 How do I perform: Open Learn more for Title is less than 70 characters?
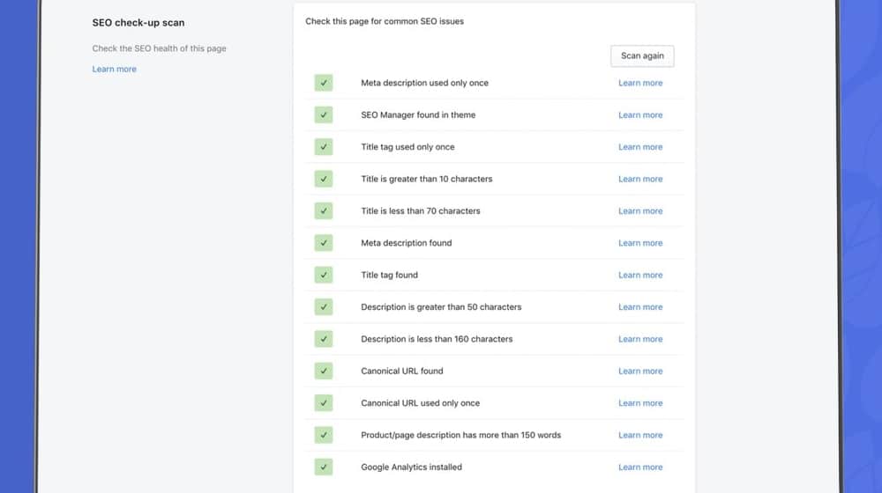click(x=640, y=211)
